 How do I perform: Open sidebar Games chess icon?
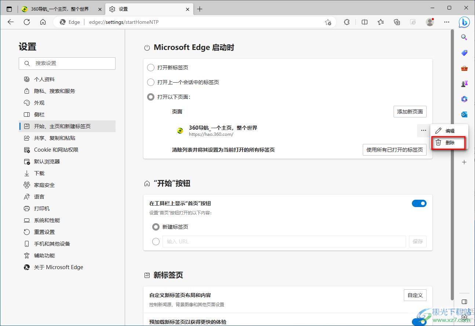pos(464,84)
